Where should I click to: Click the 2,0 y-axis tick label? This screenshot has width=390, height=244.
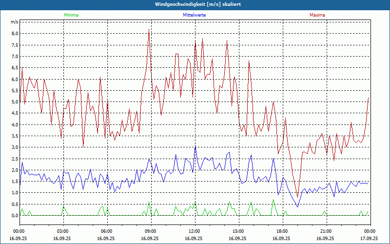point(15,170)
